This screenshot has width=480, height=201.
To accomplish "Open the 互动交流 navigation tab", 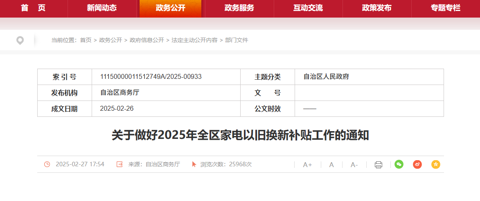I will (x=308, y=8).
